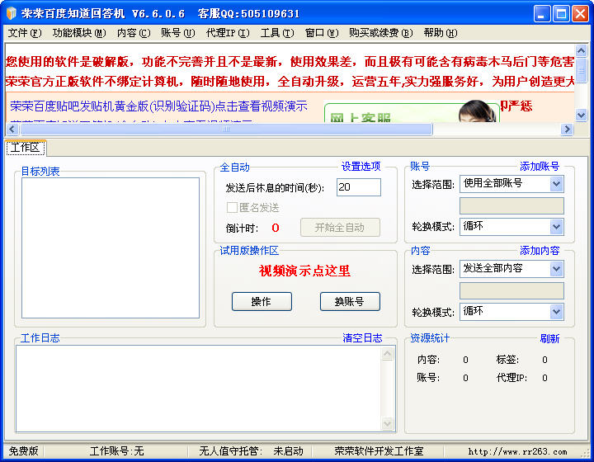Expand 账号 选择范围 dropdown (使用全部账号)
This screenshot has height=462, width=594.
pos(556,184)
